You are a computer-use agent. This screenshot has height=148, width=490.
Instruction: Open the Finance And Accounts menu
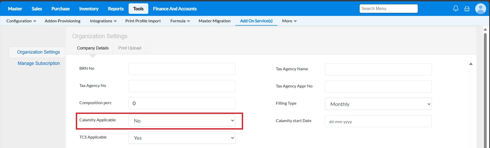point(175,9)
